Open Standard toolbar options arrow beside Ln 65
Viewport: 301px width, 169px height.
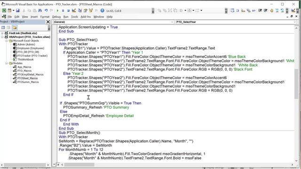click(153, 10)
